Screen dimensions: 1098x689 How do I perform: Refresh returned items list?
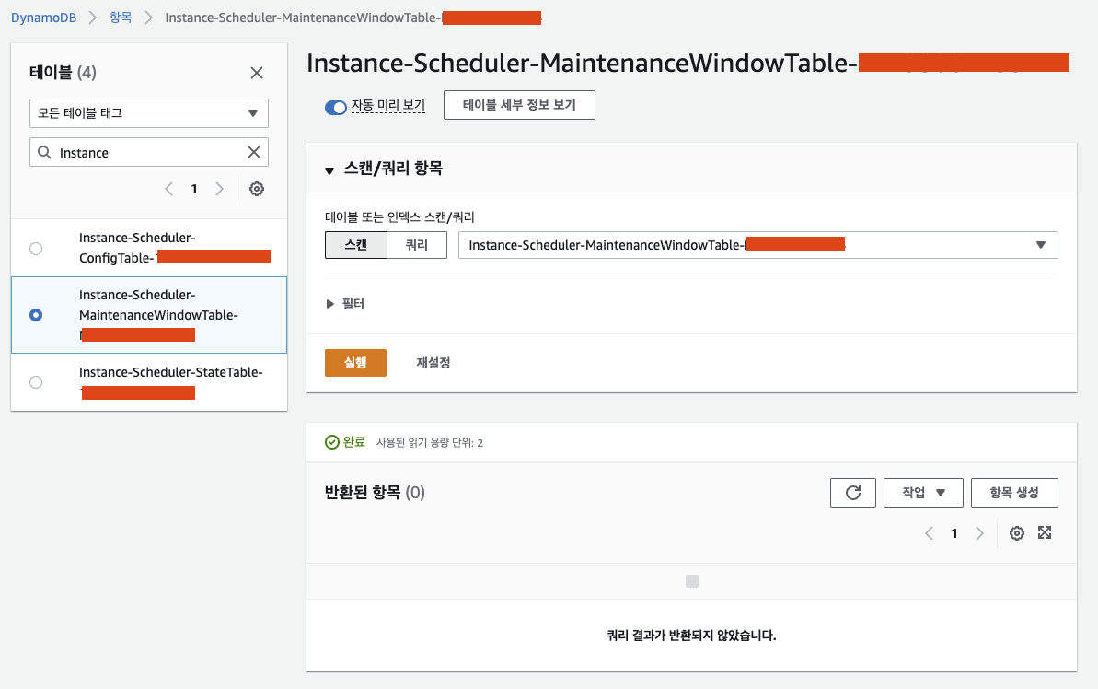click(853, 493)
